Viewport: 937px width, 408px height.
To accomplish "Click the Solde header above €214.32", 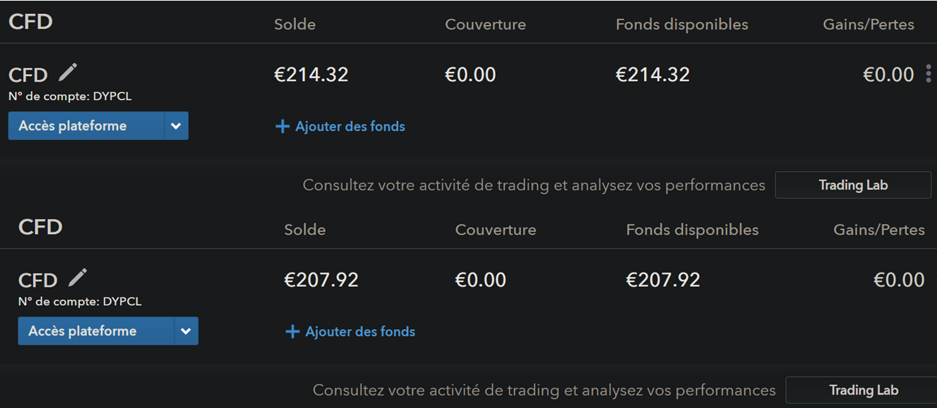I will click(294, 25).
